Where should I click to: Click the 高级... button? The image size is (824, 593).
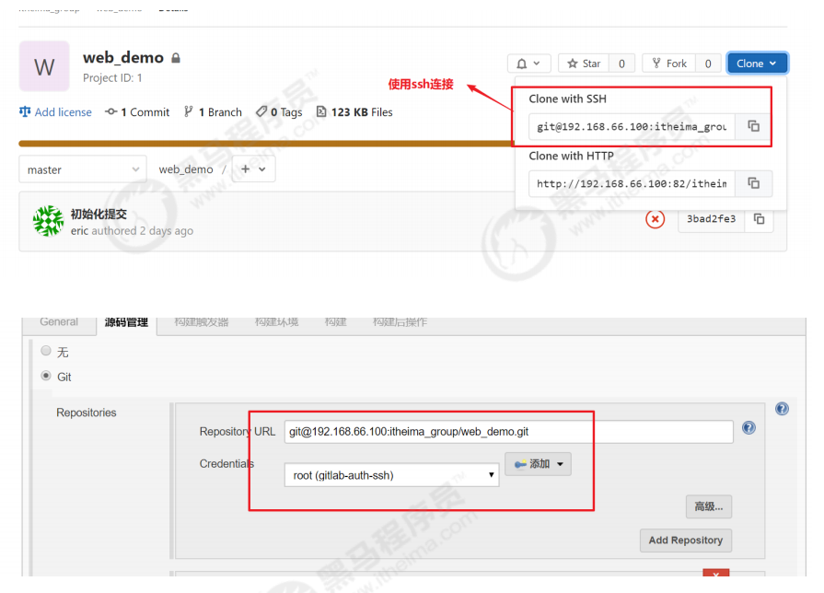tap(708, 506)
